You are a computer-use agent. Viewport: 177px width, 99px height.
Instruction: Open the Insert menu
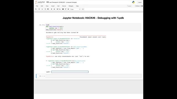tap(53, 6)
